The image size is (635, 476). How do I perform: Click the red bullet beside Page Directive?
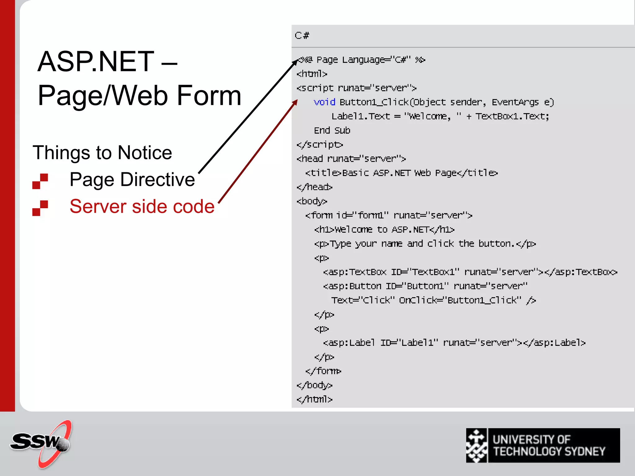pos(40,181)
